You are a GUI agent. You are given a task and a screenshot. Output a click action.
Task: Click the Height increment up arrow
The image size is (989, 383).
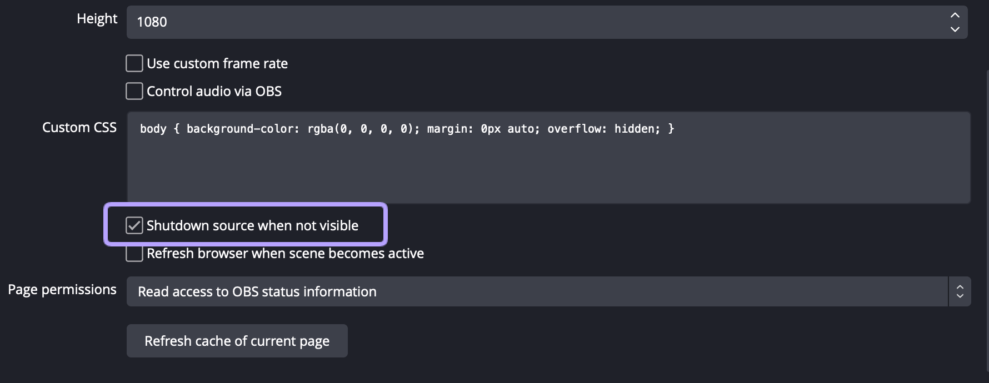pyautogui.click(x=955, y=15)
